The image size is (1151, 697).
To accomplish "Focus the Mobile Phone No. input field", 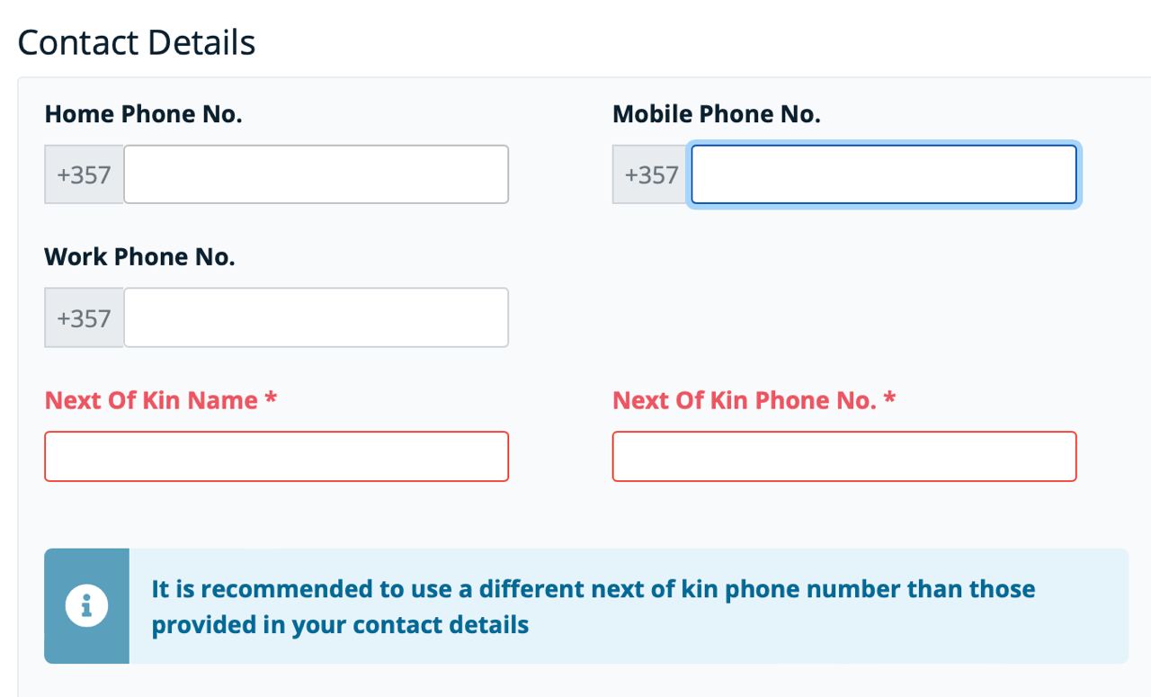I will (x=883, y=174).
